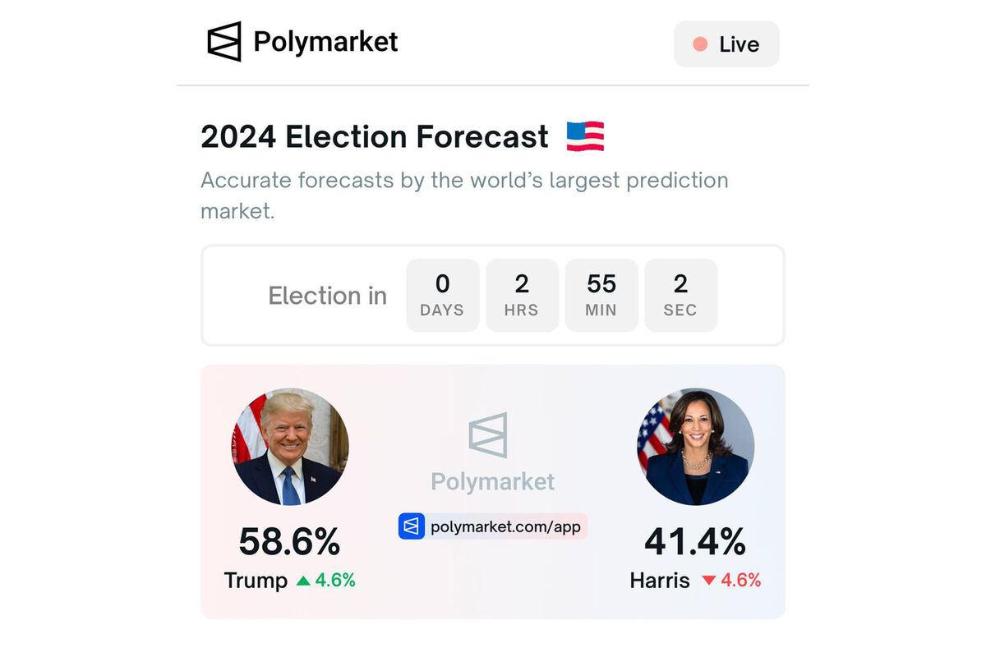This screenshot has height=657, width=986.
Task: Click the Polymarket header brand name
Action: [325, 42]
